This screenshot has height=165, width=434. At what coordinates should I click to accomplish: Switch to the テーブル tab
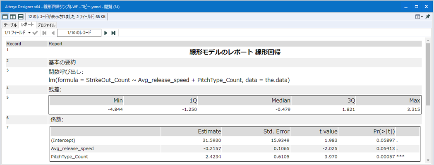(10, 25)
